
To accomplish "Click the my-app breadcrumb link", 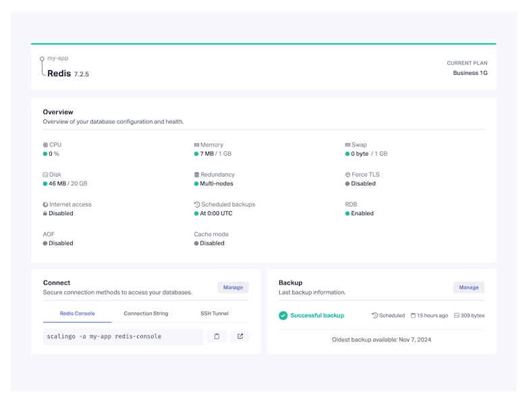I will click(58, 58).
